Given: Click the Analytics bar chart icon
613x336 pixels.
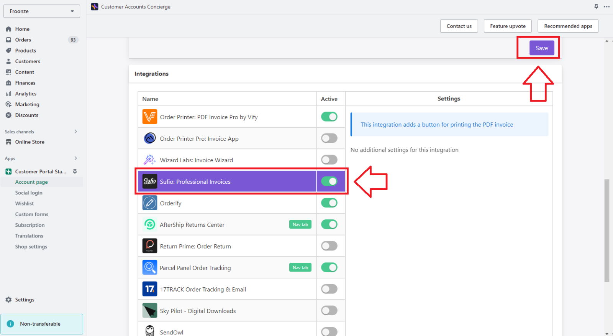Looking at the screenshot, I should click(x=8, y=94).
